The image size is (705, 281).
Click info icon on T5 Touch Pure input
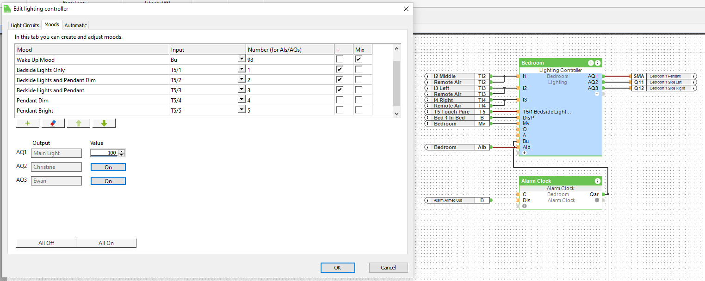[x=428, y=112]
